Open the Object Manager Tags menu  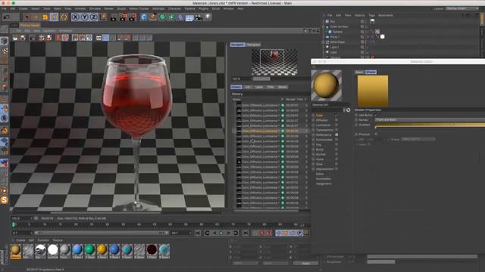(x=371, y=15)
